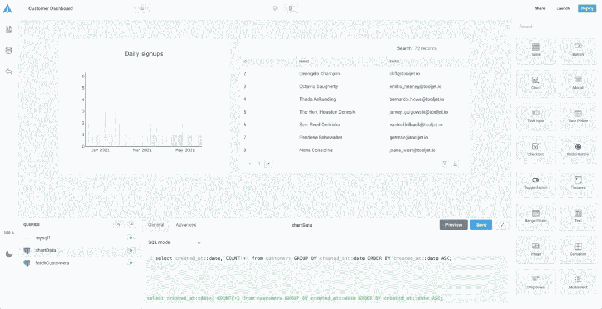Screen dimensions: 602x309
Task: Select the Table widget
Action: click(536, 50)
